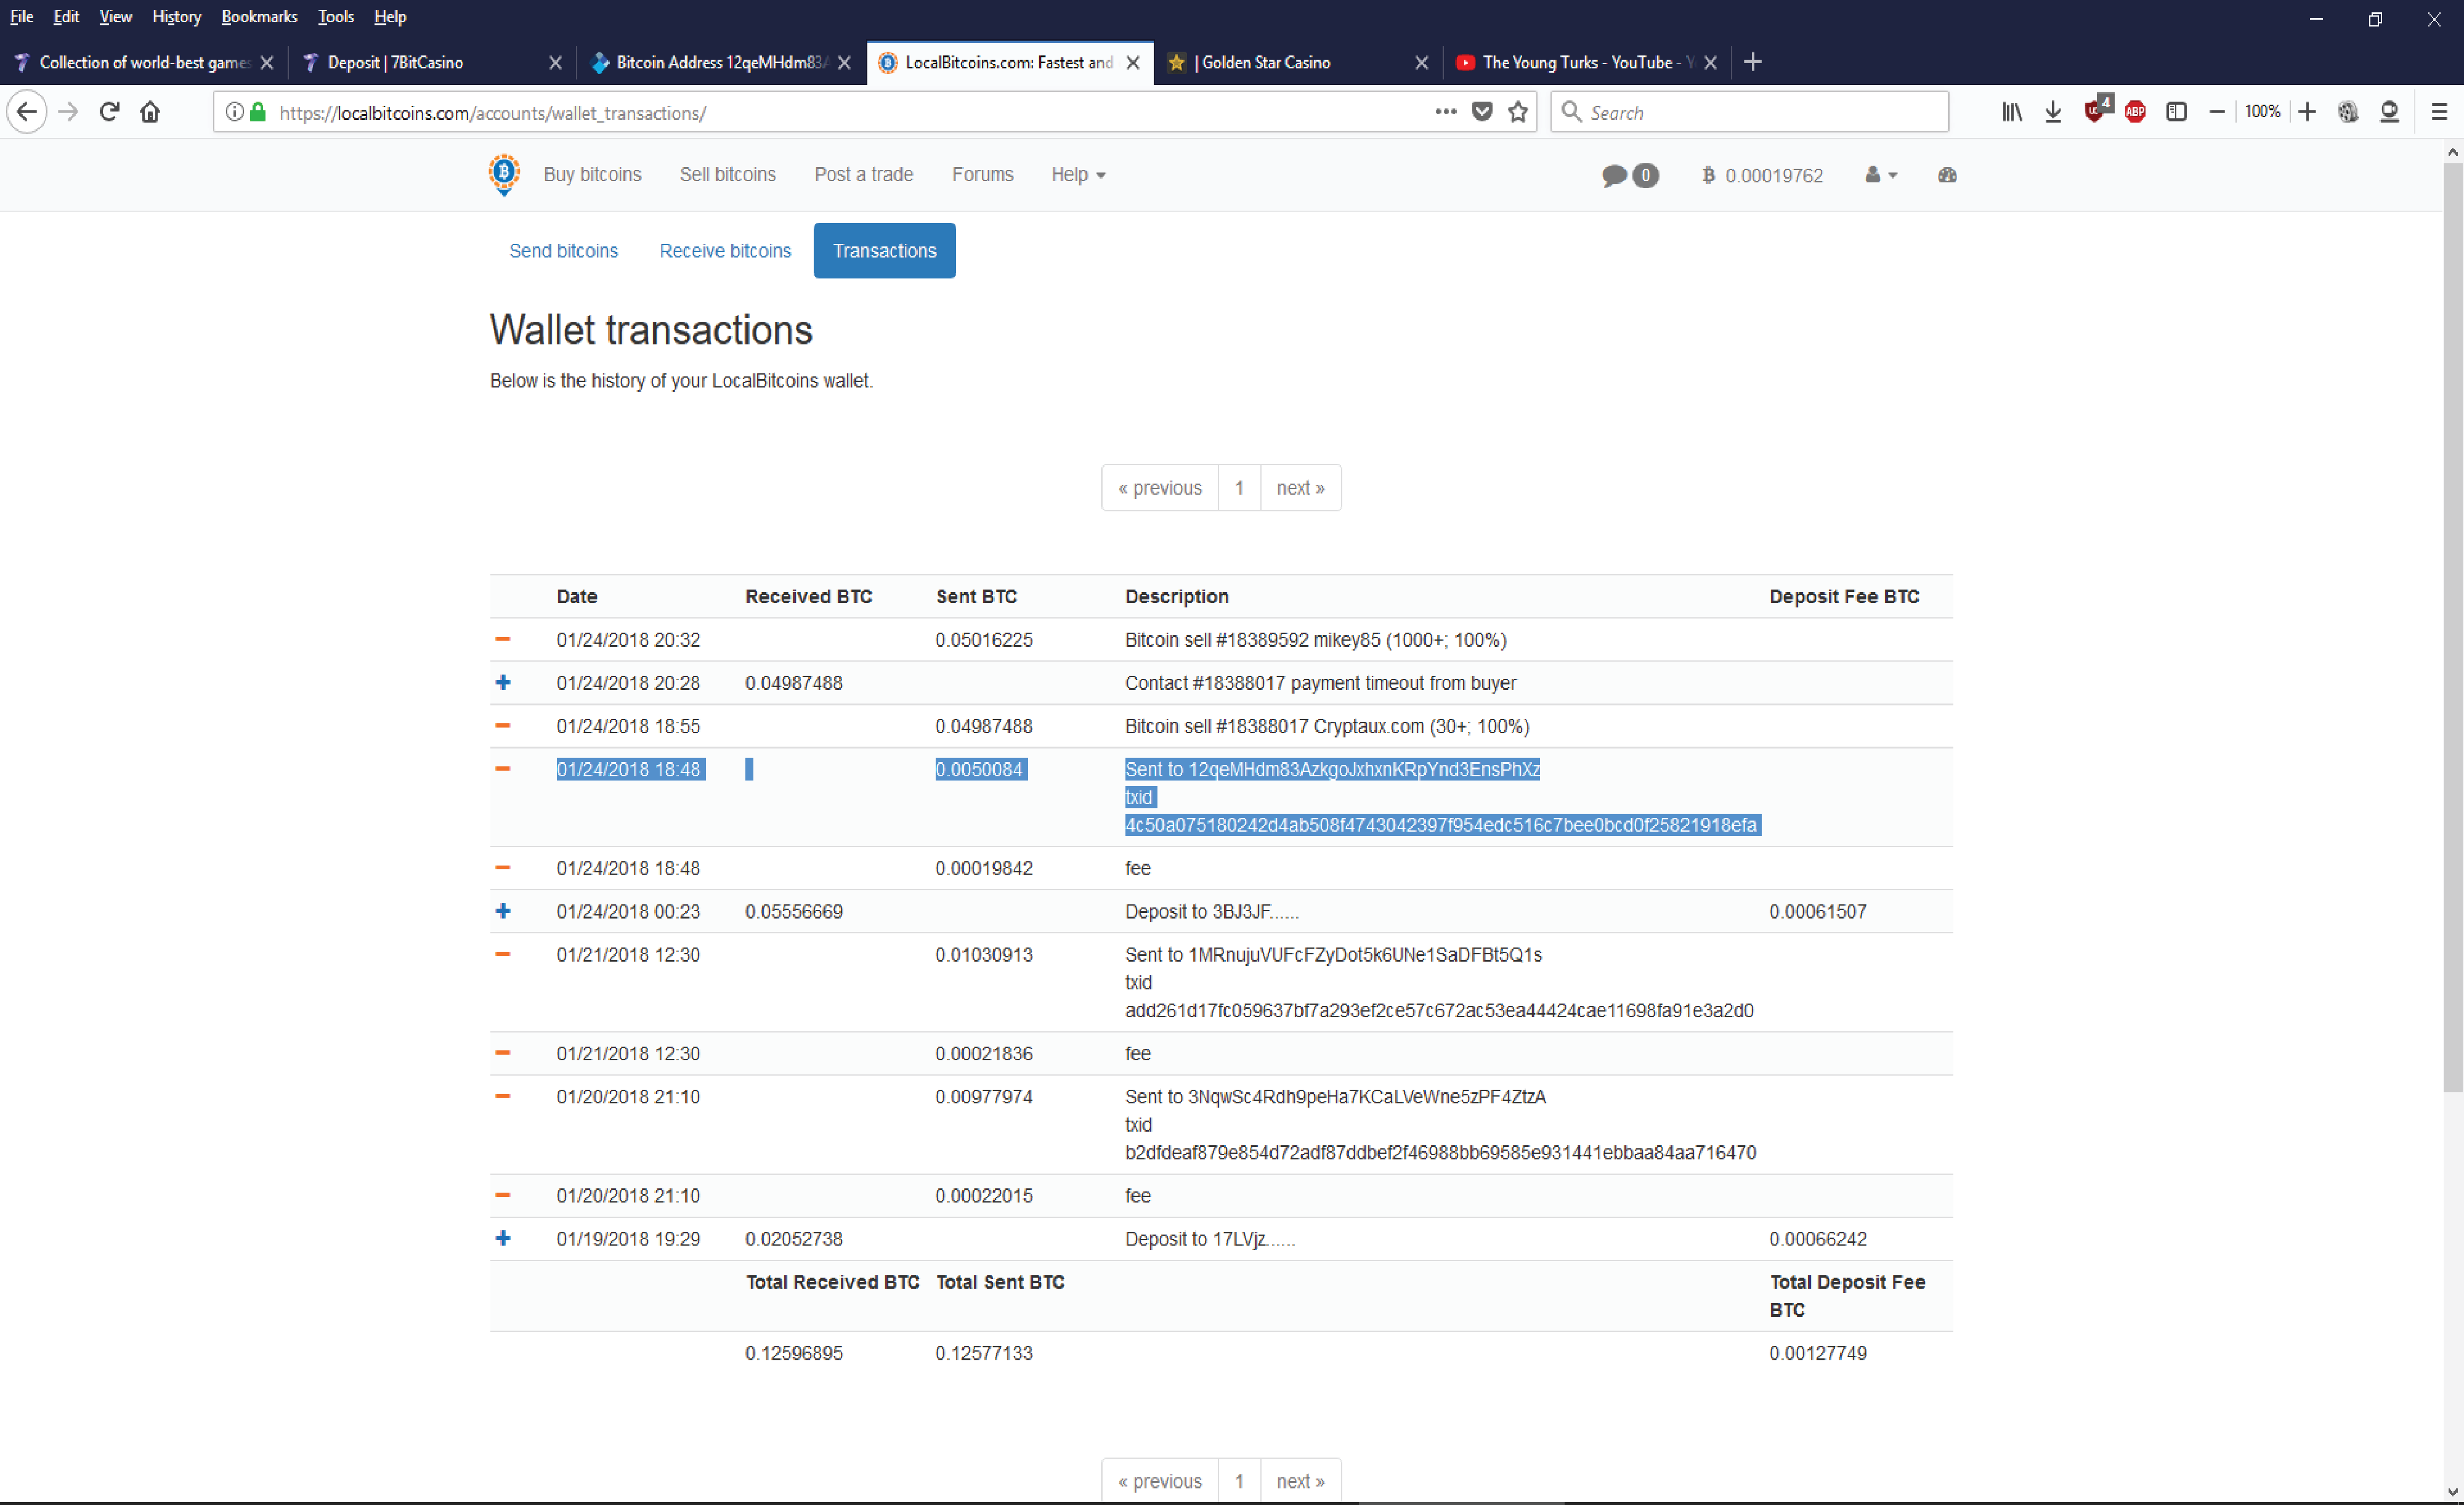The width and height of the screenshot is (2464, 1505).
Task: Open the hamburger application menu
Action: click(x=2439, y=112)
